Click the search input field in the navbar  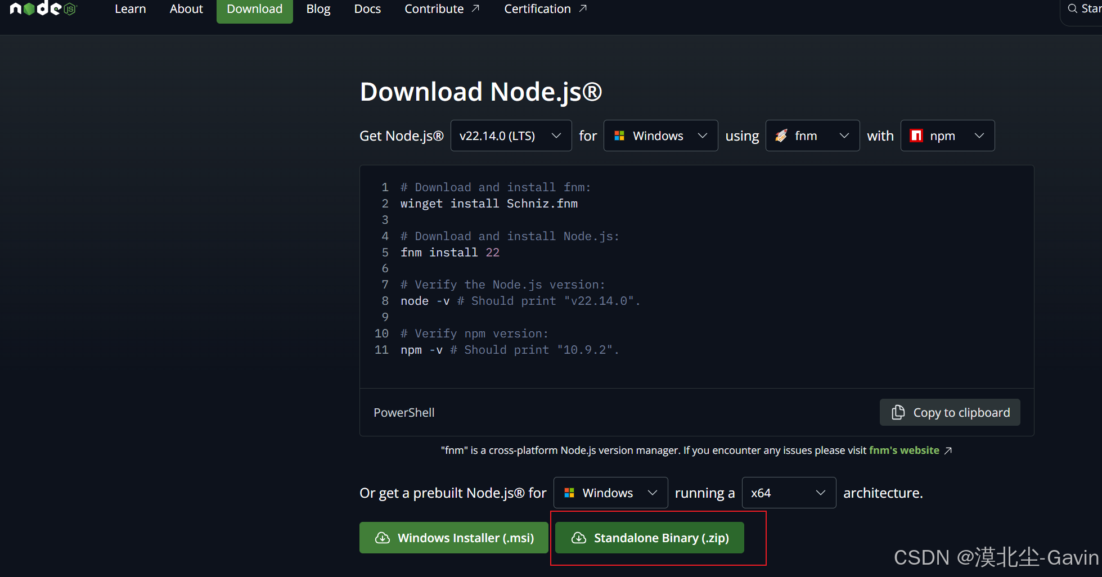coord(1088,8)
